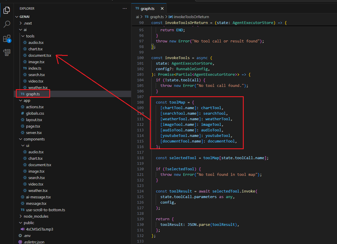Open document.tsx in the ui folder
The image size is (337, 244).
tap(40, 165)
